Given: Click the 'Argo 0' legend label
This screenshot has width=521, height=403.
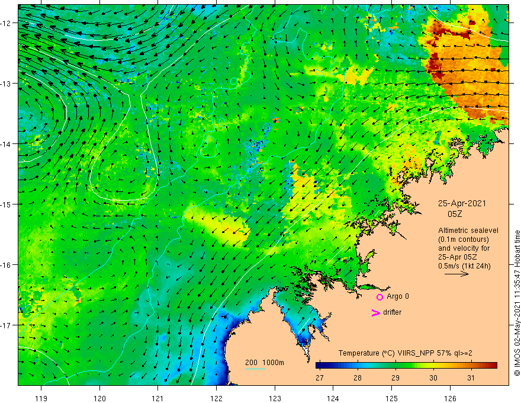Looking at the screenshot, I should (x=398, y=296).
